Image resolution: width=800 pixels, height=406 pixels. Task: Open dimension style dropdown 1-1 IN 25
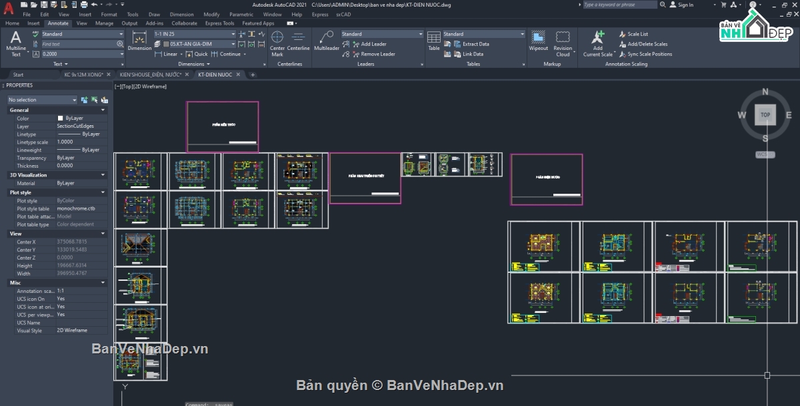click(195, 34)
